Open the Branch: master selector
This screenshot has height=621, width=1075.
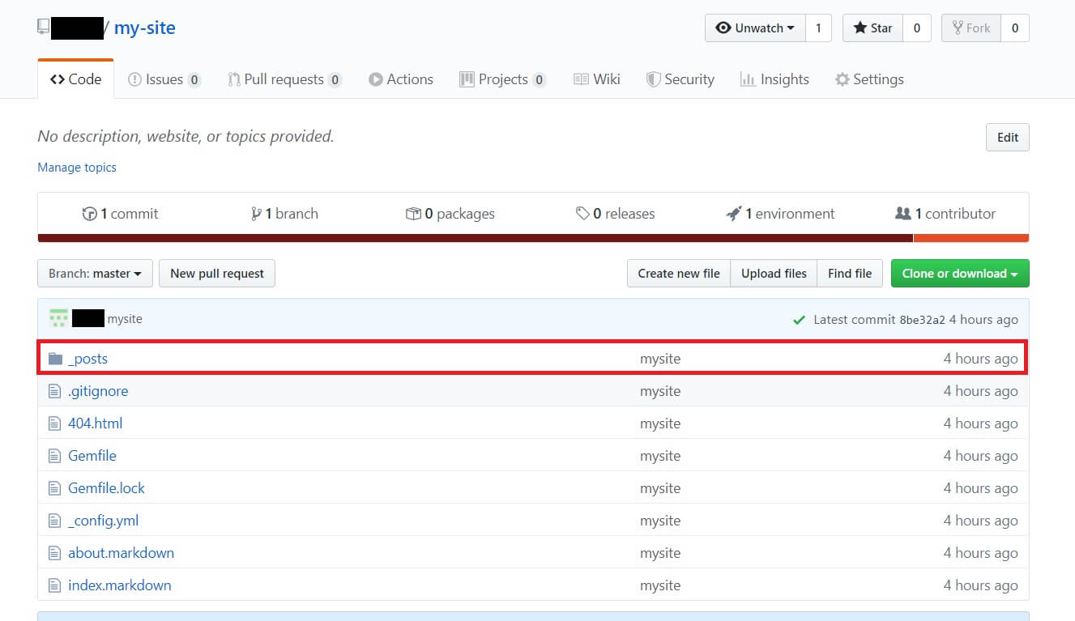(95, 274)
